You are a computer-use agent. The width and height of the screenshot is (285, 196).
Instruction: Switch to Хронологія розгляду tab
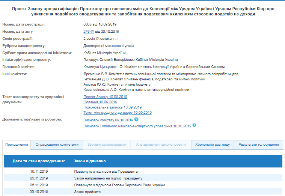pyautogui.click(x=212, y=144)
